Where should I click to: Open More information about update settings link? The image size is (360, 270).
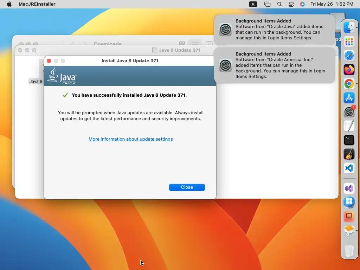pos(131,139)
